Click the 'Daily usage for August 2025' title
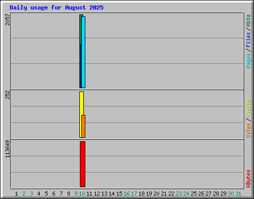Viewport: 254px width, 199px height. click(x=57, y=7)
